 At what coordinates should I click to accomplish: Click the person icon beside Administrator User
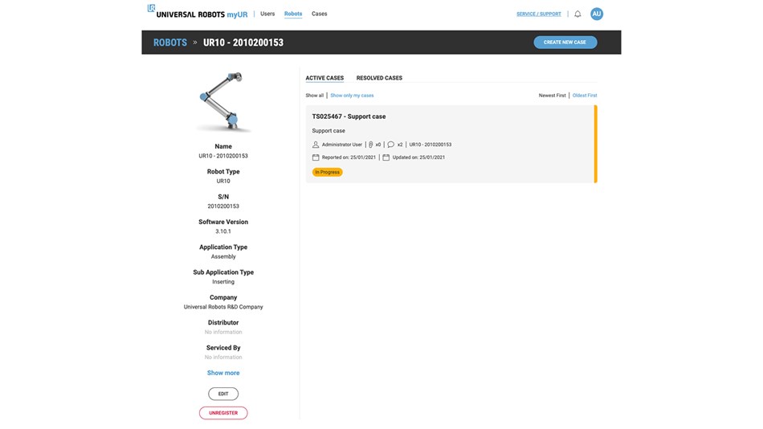(316, 145)
